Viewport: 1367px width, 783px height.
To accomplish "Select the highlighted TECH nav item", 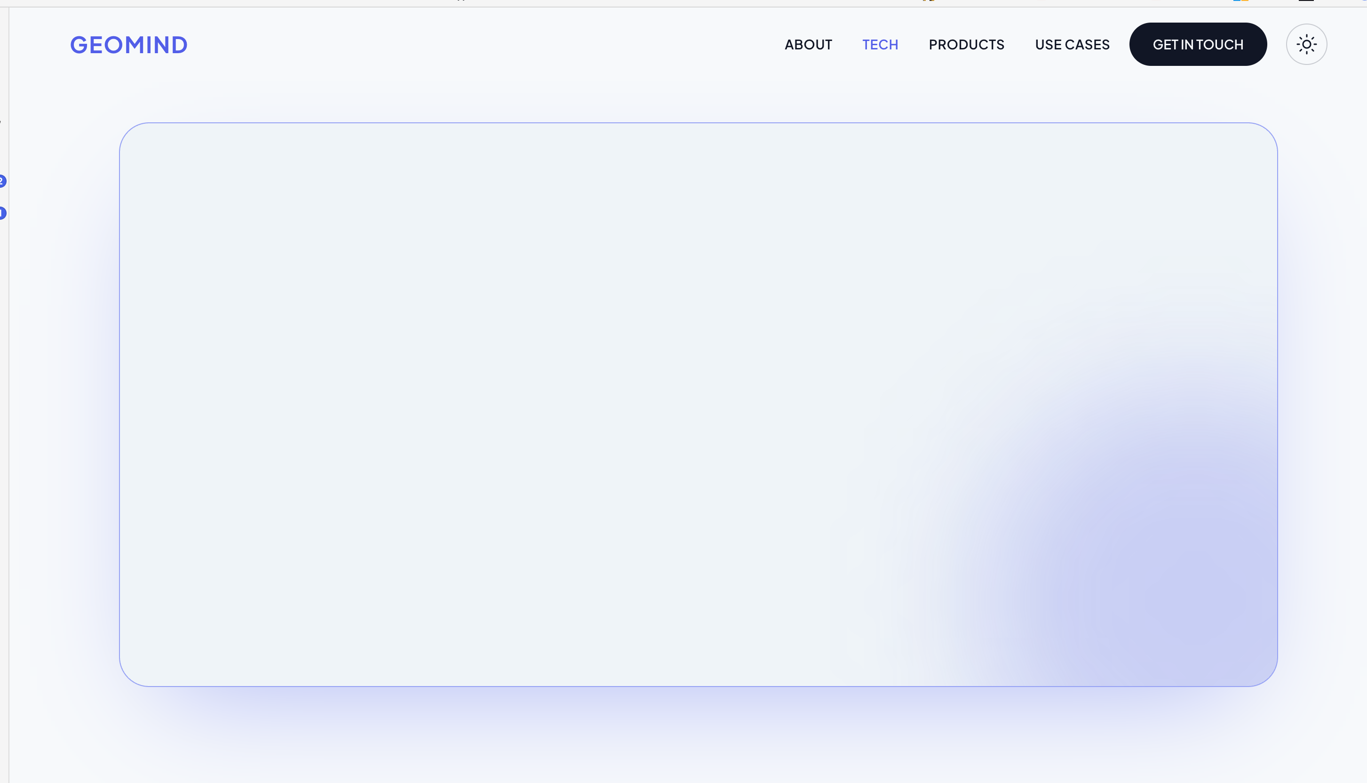I will [x=880, y=45].
